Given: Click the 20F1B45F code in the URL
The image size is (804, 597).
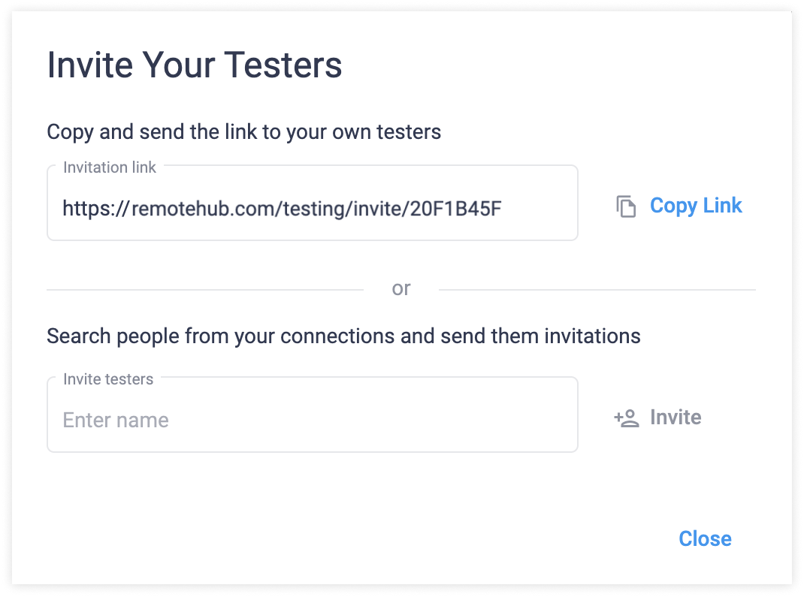Looking at the screenshot, I should click(x=456, y=209).
